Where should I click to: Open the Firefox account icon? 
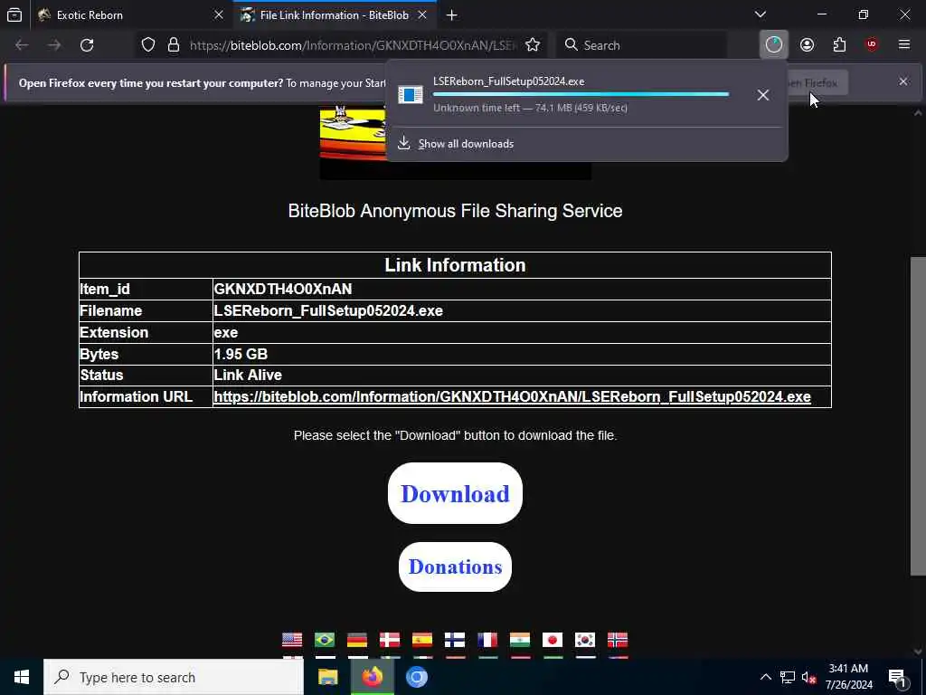click(807, 45)
